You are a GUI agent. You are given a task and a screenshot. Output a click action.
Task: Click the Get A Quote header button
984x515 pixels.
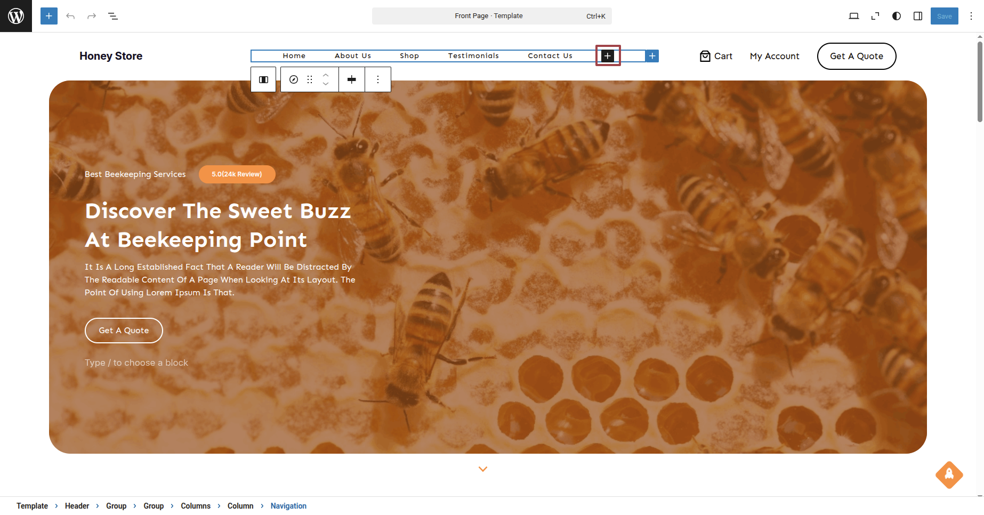[x=856, y=56]
